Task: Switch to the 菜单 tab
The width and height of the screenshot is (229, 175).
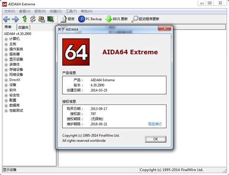Action: (x=8, y=27)
